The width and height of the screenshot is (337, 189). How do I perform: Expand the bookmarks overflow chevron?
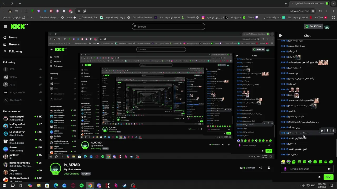[x=32, y=18]
